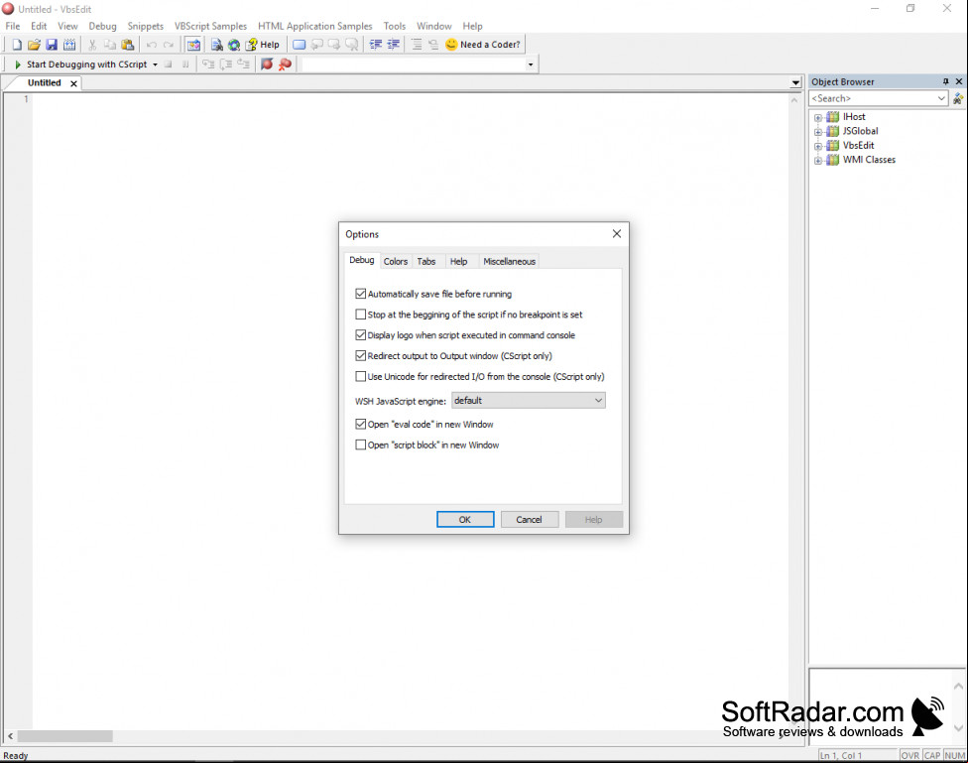
Task: Close the Untitled document tab
Action: pyautogui.click(x=73, y=83)
